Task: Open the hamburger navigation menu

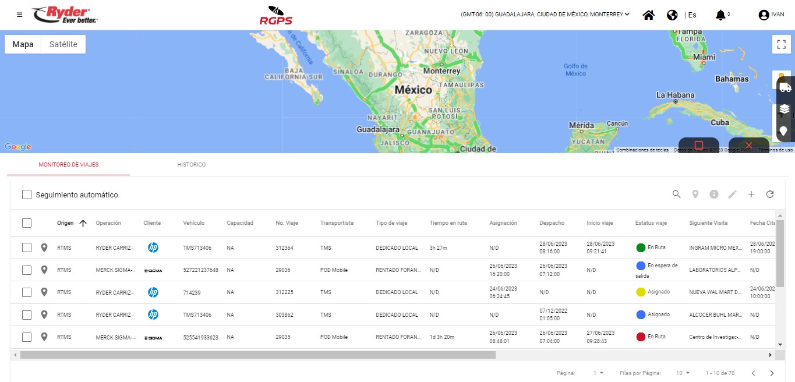Action: (x=20, y=15)
